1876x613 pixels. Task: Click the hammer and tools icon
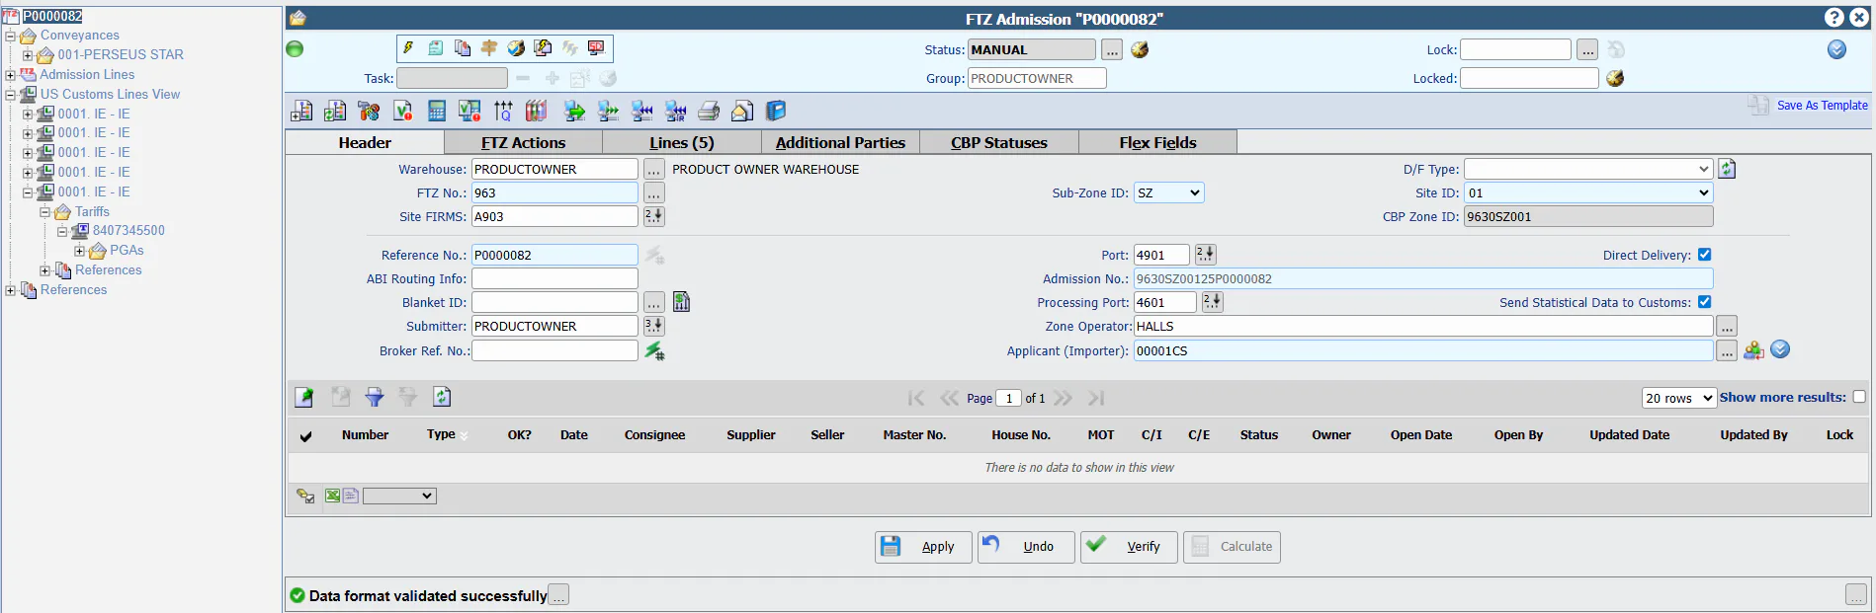pos(370,111)
